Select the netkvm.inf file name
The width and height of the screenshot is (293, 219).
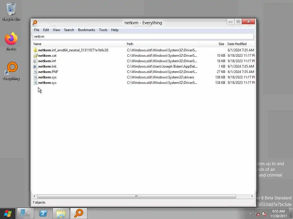[x=47, y=61]
